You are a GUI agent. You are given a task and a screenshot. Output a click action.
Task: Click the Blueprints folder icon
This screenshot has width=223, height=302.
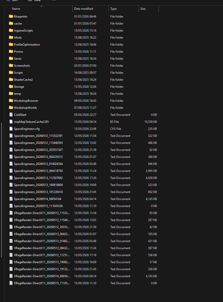point(11,16)
